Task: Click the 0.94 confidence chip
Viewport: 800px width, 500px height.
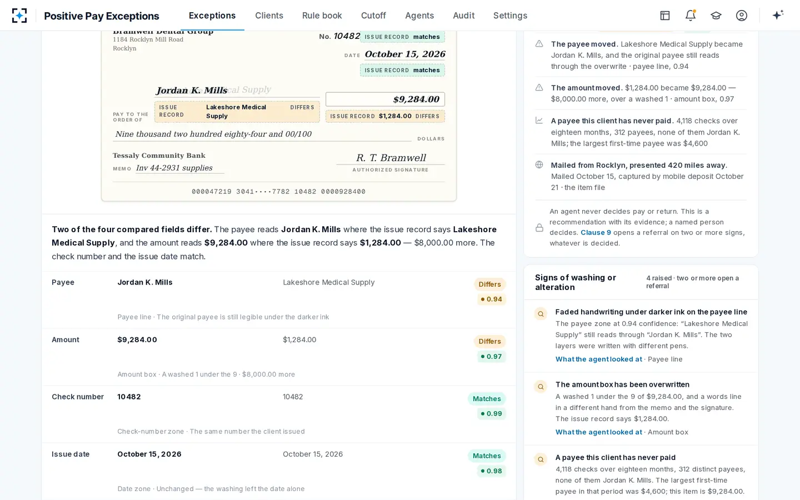Action: pyautogui.click(x=491, y=299)
